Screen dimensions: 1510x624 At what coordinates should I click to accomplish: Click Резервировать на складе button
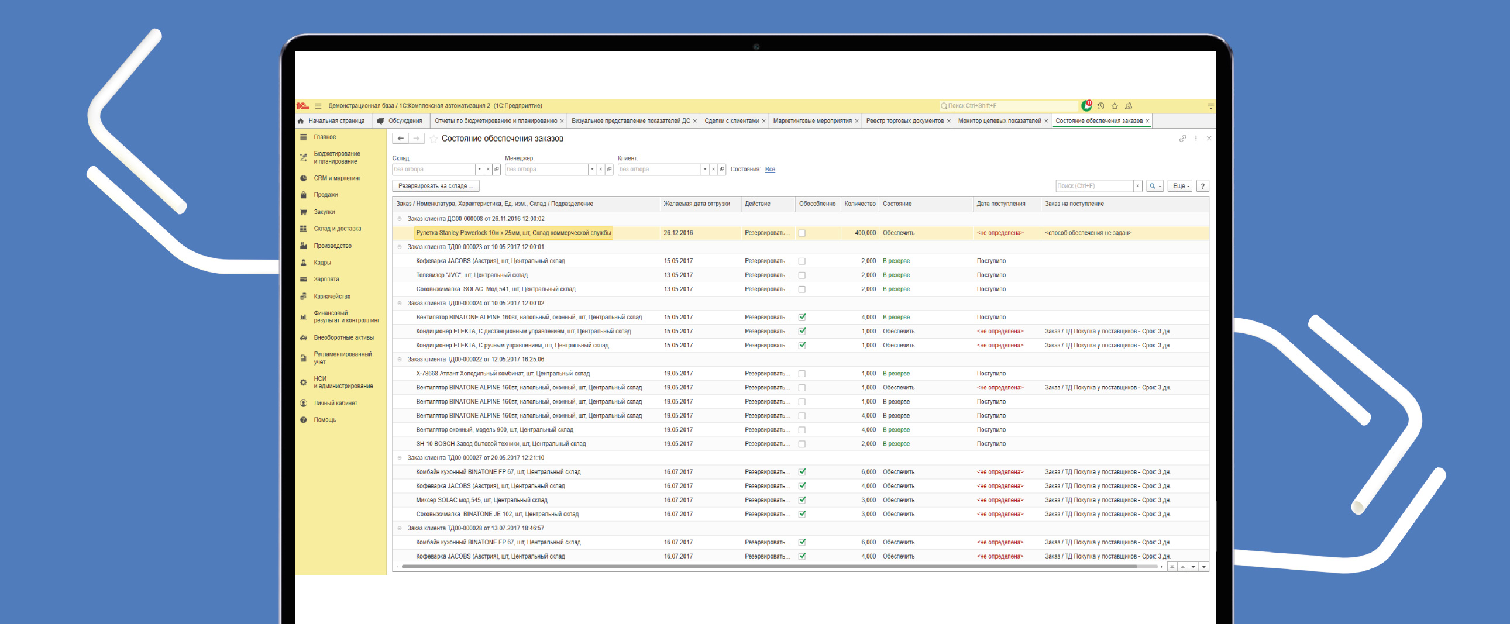click(435, 186)
